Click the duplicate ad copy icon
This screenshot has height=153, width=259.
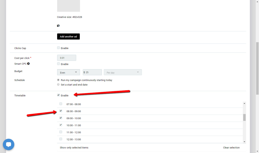click(58, 25)
